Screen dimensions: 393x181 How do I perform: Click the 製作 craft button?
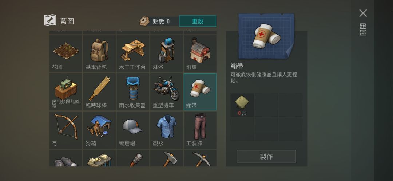pyautogui.click(x=266, y=156)
